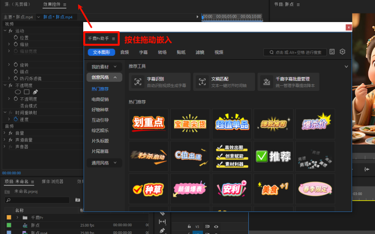Toggle V3 track lock icon
The image size is (375, 234).
click(x=189, y=226)
